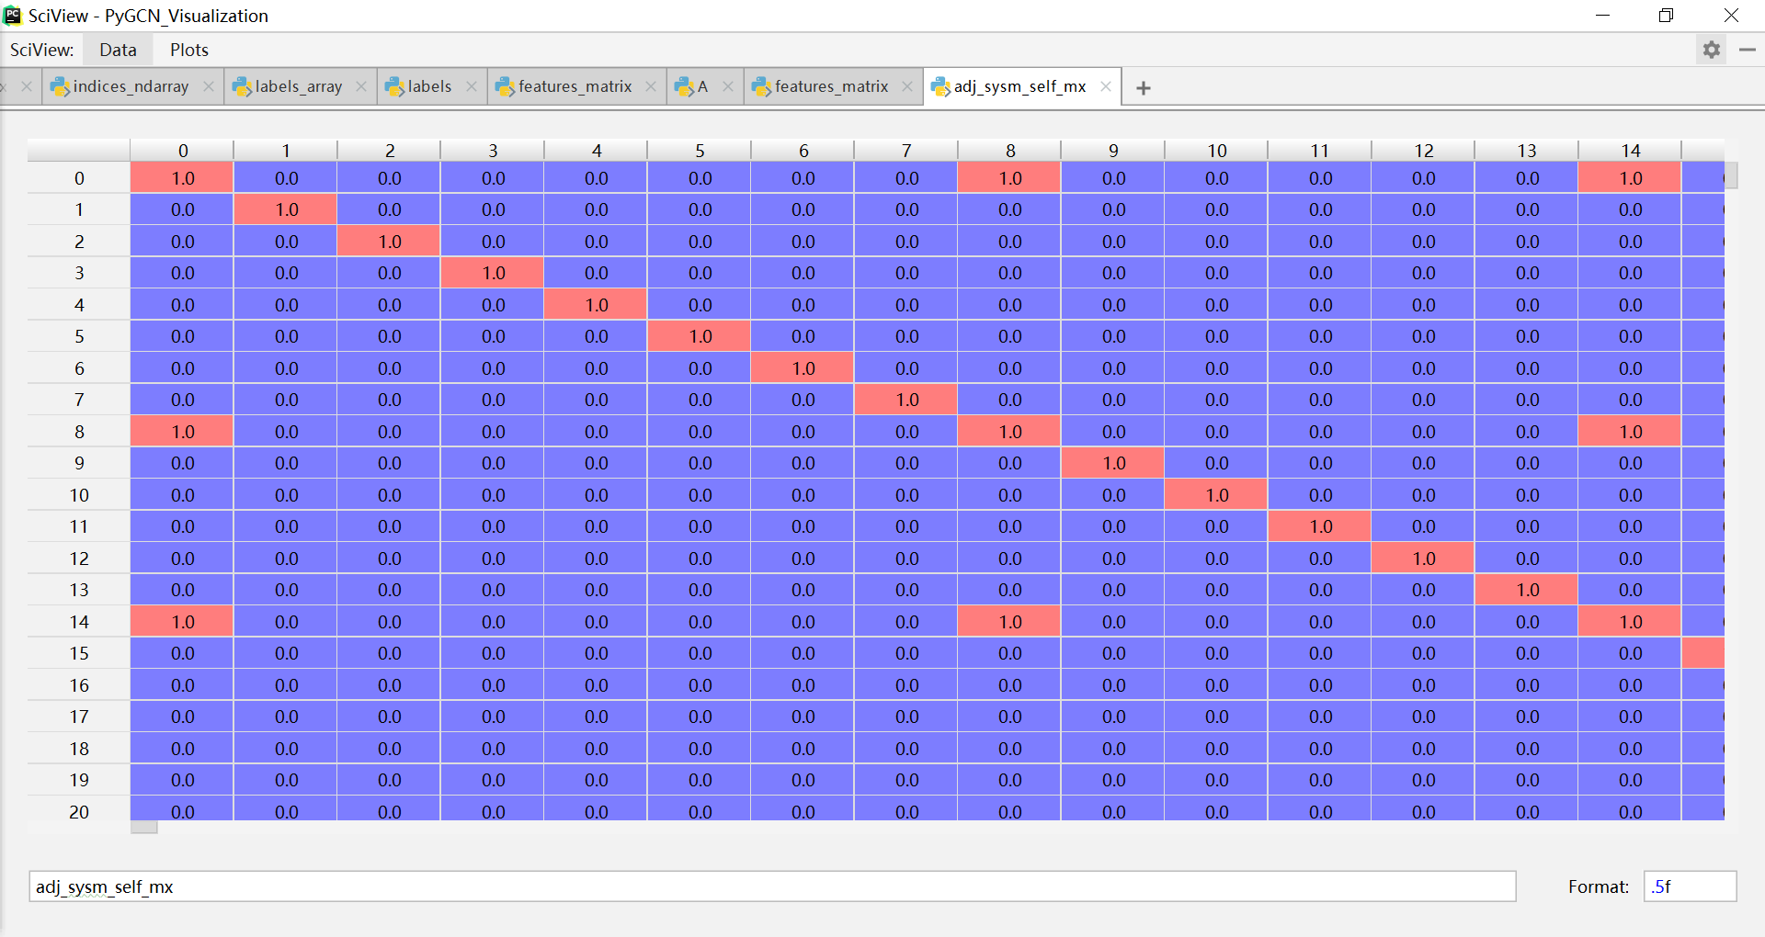The width and height of the screenshot is (1765, 937).
Task: Hide the SciView panel with the dash icon
Action: [1748, 50]
